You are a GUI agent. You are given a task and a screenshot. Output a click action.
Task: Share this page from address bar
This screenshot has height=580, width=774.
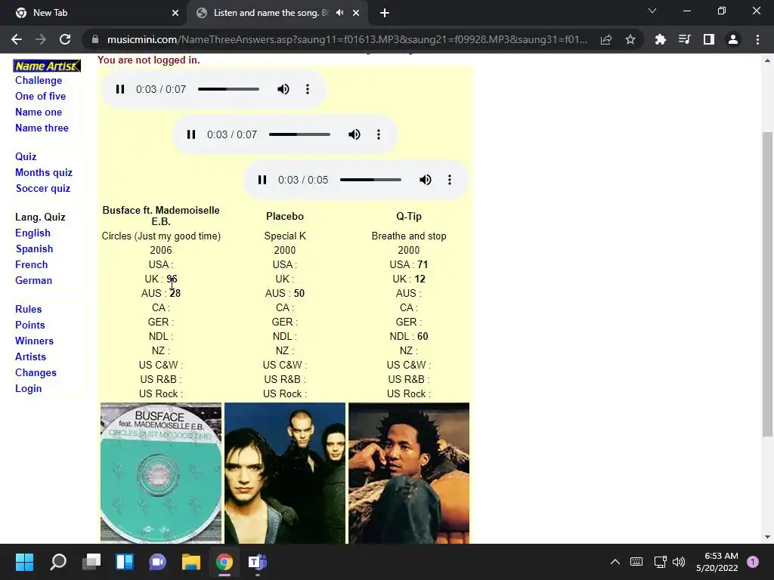tap(606, 39)
